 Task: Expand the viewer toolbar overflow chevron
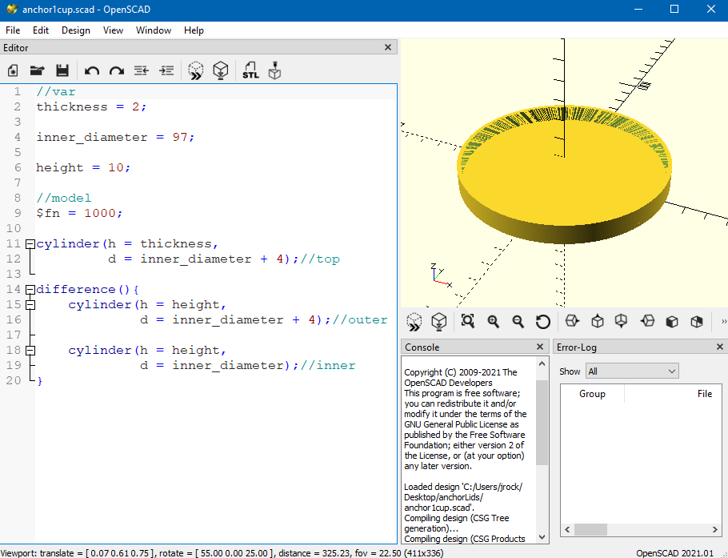coord(723,321)
